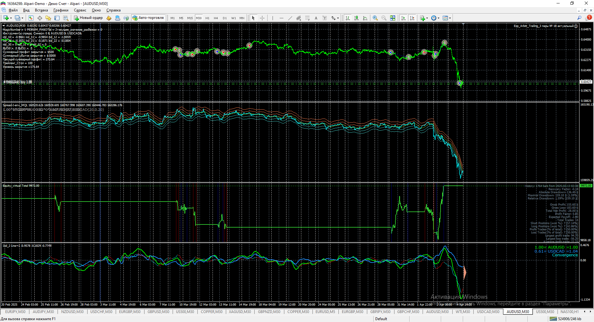Open the chart templates icon
This screenshot has width=594, height=322.
[445, 18]
